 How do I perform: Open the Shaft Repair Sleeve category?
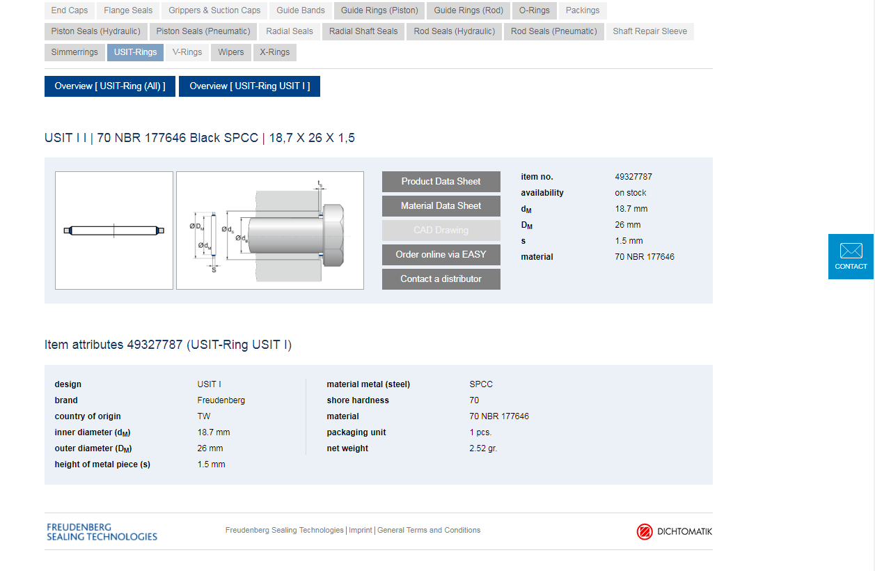click(650, 31)
